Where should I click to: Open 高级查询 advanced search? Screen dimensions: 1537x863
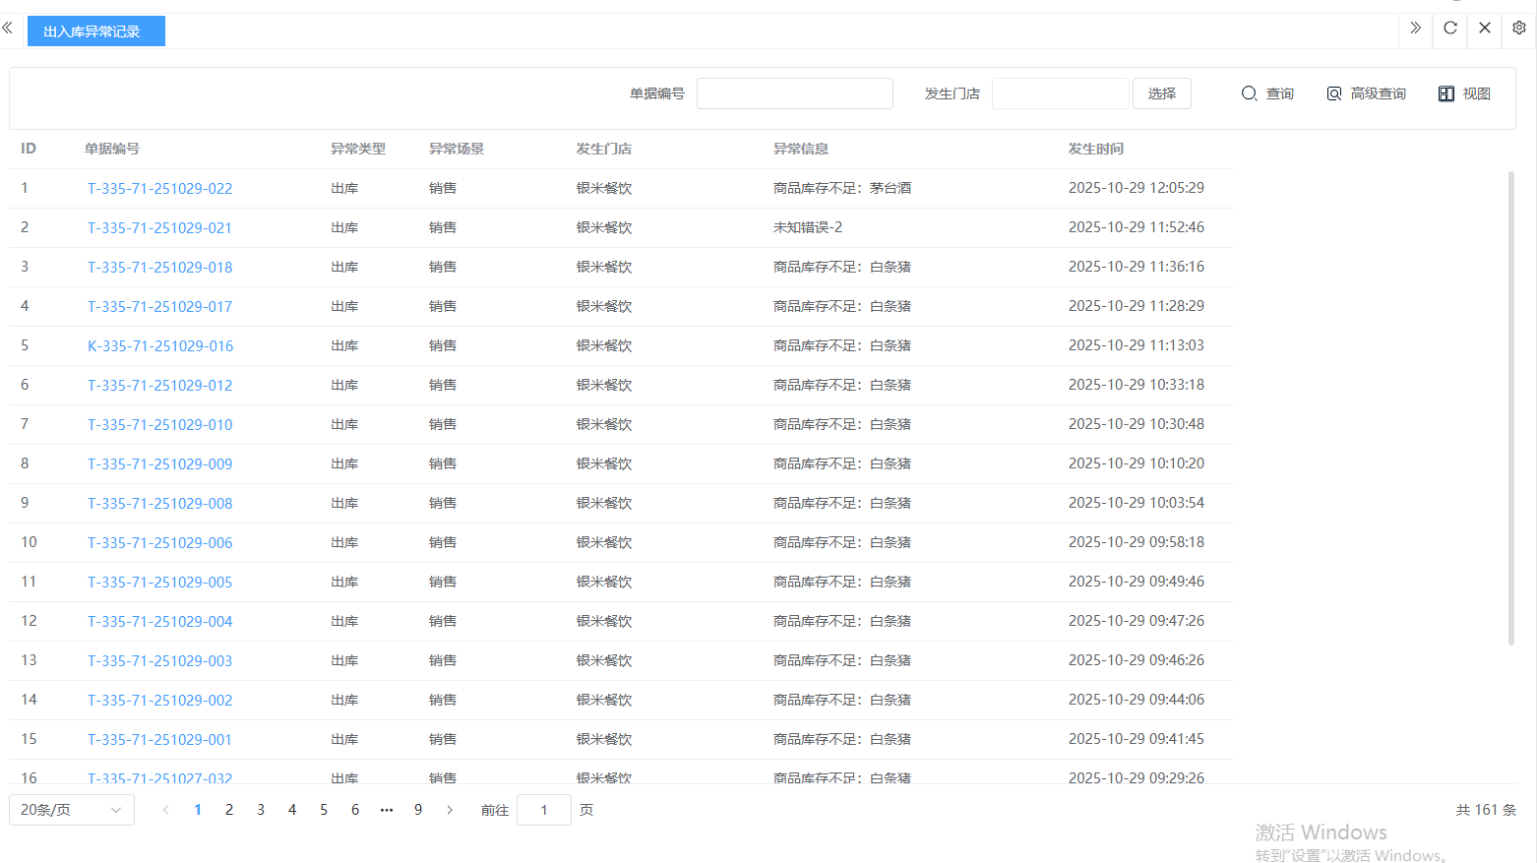[1366, 93]
